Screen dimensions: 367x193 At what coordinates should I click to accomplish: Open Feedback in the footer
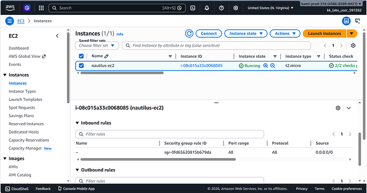point(43,189)
